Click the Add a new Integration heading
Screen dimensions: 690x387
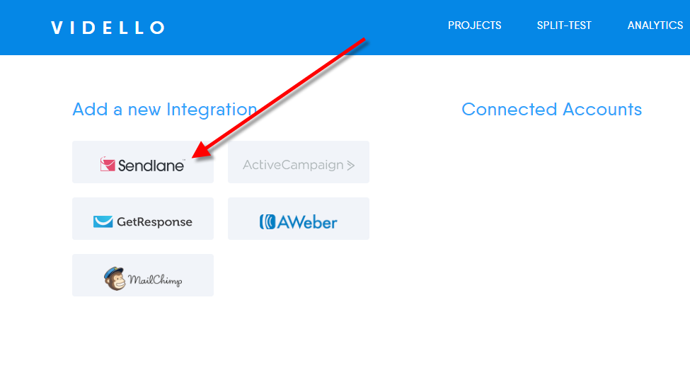(x=165, y=110)
